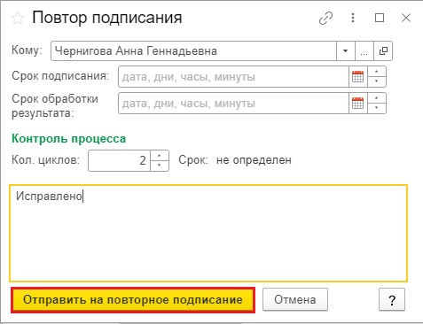Open calendar for Срок обработки результата field

pyautogui.click(x=358, y=104)
